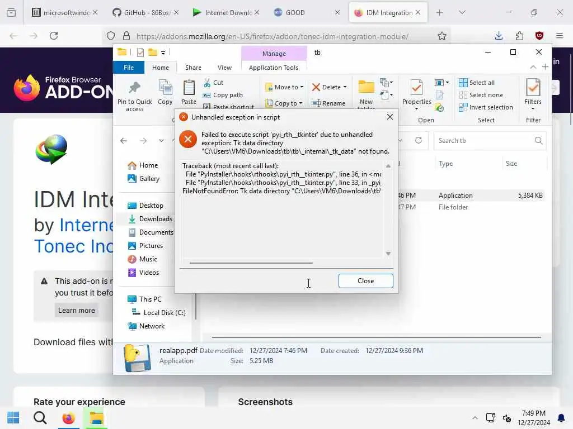Open the File tab in Explorer
573x429 pixels.
[129, 68]
